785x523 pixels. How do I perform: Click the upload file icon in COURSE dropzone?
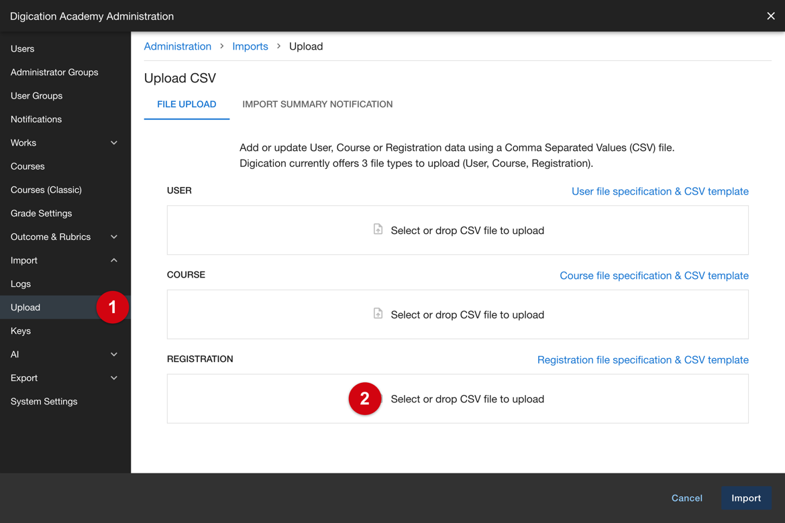point(378,313)
